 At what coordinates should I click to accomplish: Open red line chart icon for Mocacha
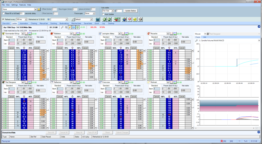click(x=171, y=34)
